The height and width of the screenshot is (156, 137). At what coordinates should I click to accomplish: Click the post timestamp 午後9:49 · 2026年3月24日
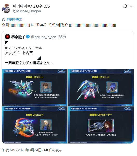(x=22, y=150)
